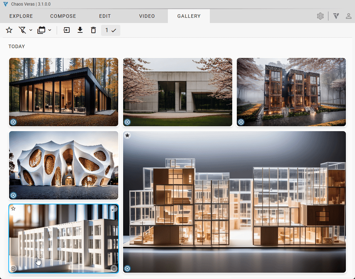The width and height of the screenshot is (355, 279).
Task: Open the filter-off dropdown arrow
Action: [31, 30]
